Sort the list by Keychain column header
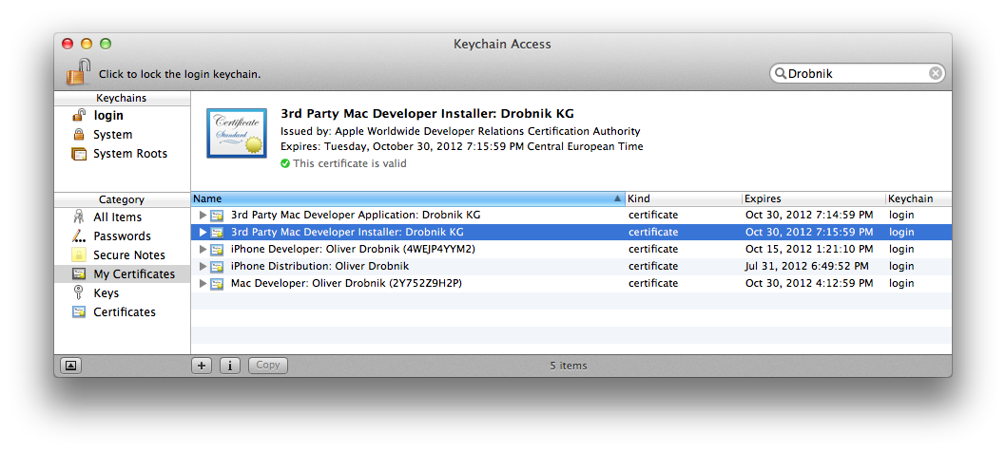This screenshot has height=452, width=1006. pyautogui.click(x=919, y=198)
